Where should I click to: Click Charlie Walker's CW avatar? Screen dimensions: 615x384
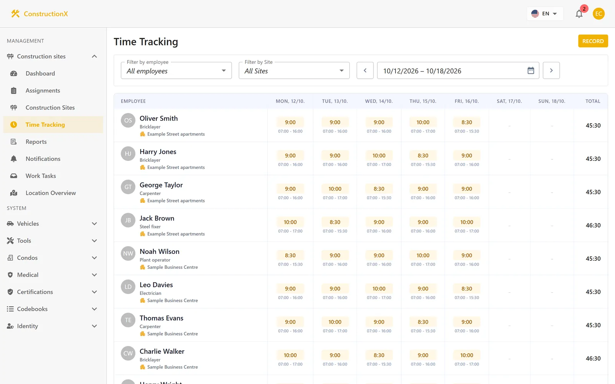click(x=128, y=353)
